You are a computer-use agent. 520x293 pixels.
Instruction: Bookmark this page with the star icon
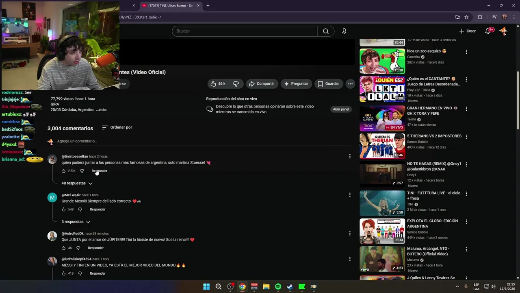pyautogui.click(x=466, y=17)
